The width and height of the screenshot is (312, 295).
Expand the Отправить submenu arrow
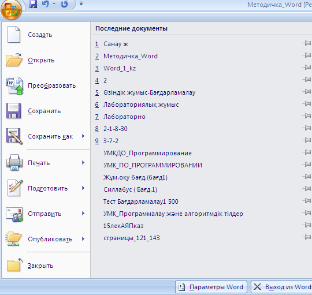pos(83,214)
